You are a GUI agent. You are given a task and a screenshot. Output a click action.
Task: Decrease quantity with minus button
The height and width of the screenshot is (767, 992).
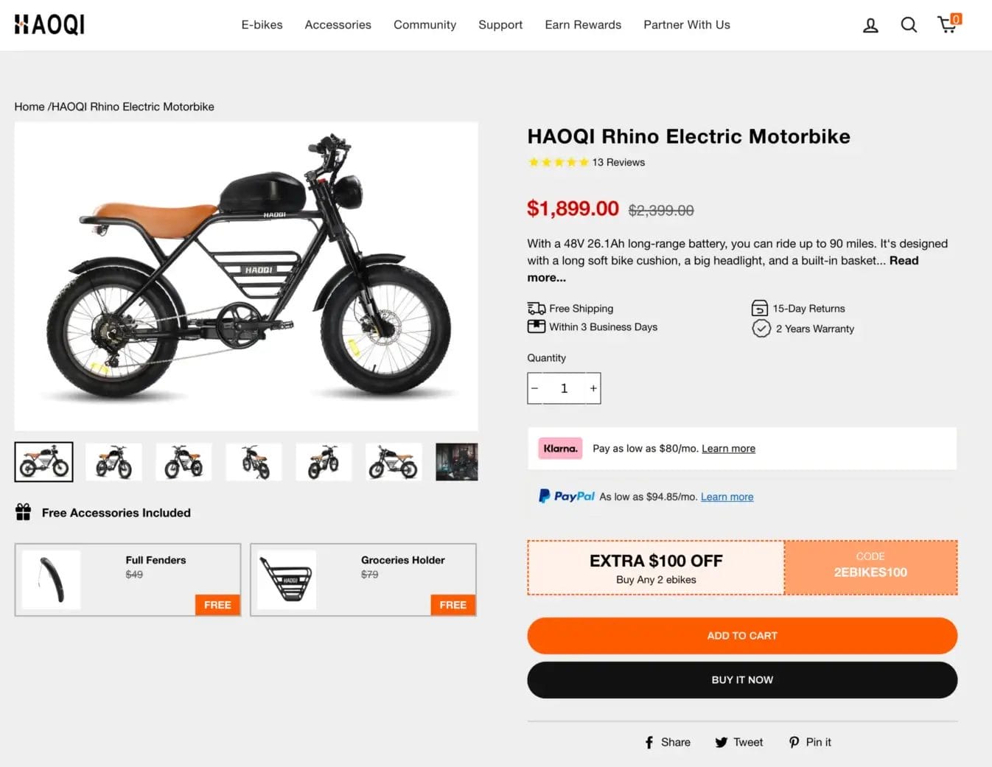[x=535, y=388]
